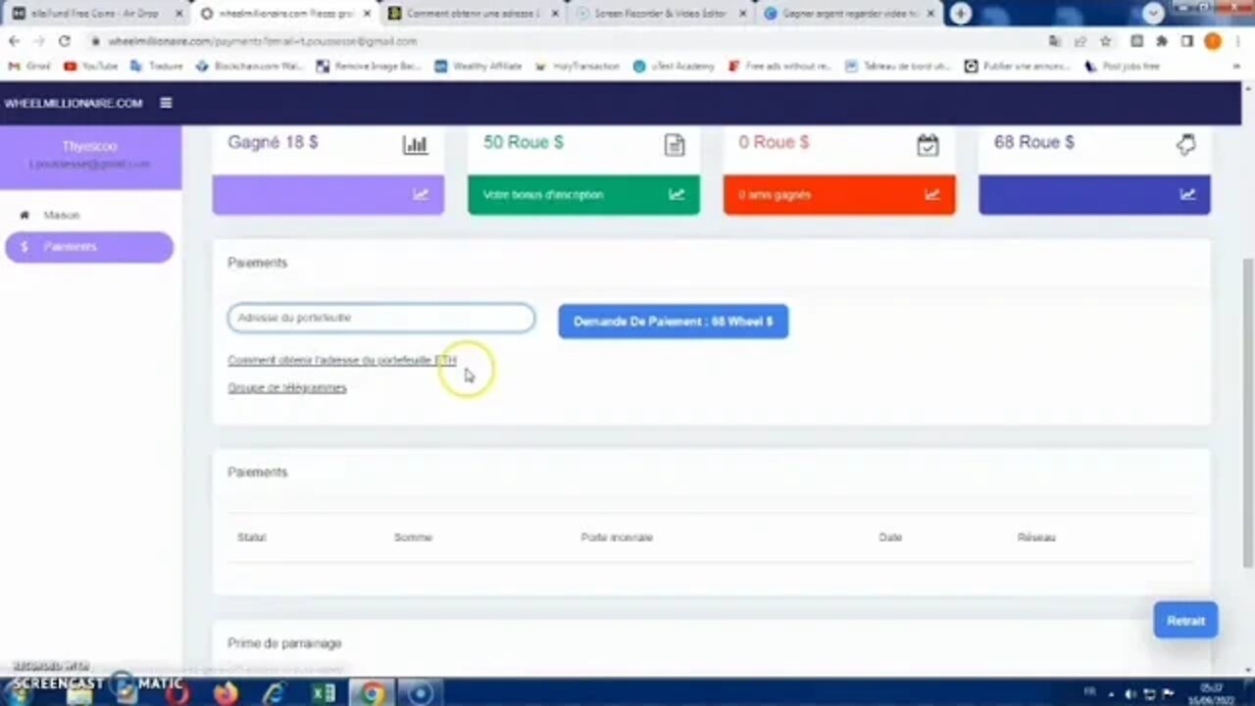Click the volume icon in the system tray
The height and width of the screenshot is (706, 1255).
point(1130,692)
